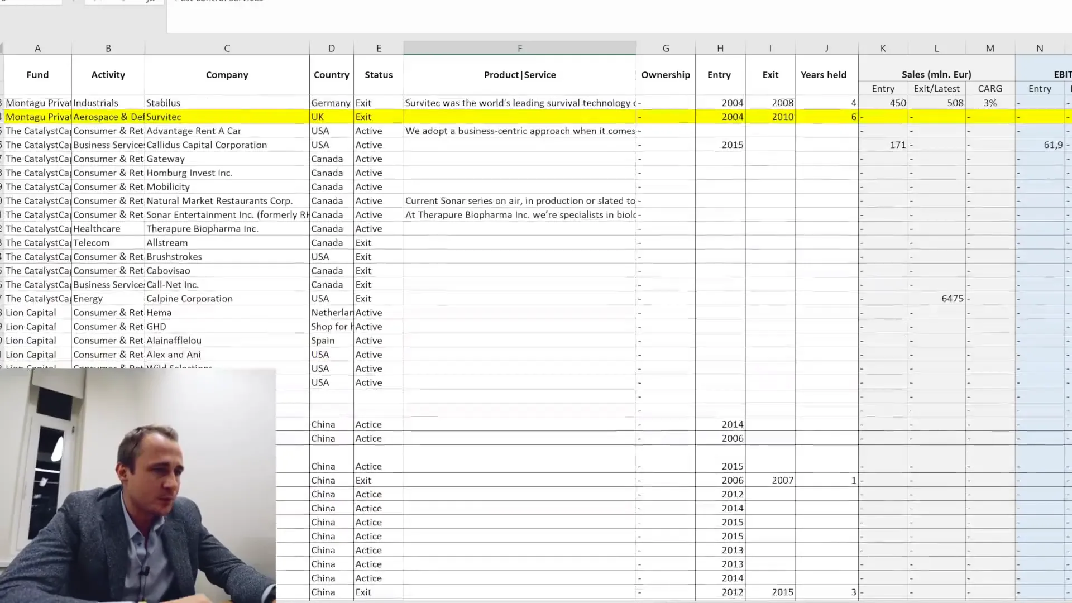Select the Homburg Invest Inc. cell
This screenshot has height=603, width=1072.
pos(227,173)
